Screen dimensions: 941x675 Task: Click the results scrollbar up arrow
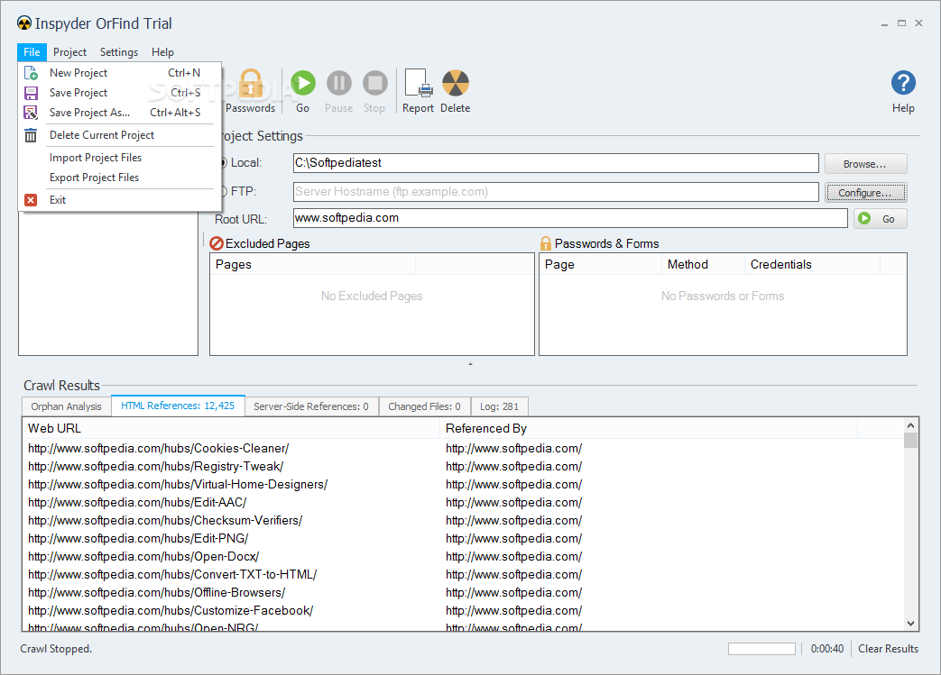(x=910, y=425)
